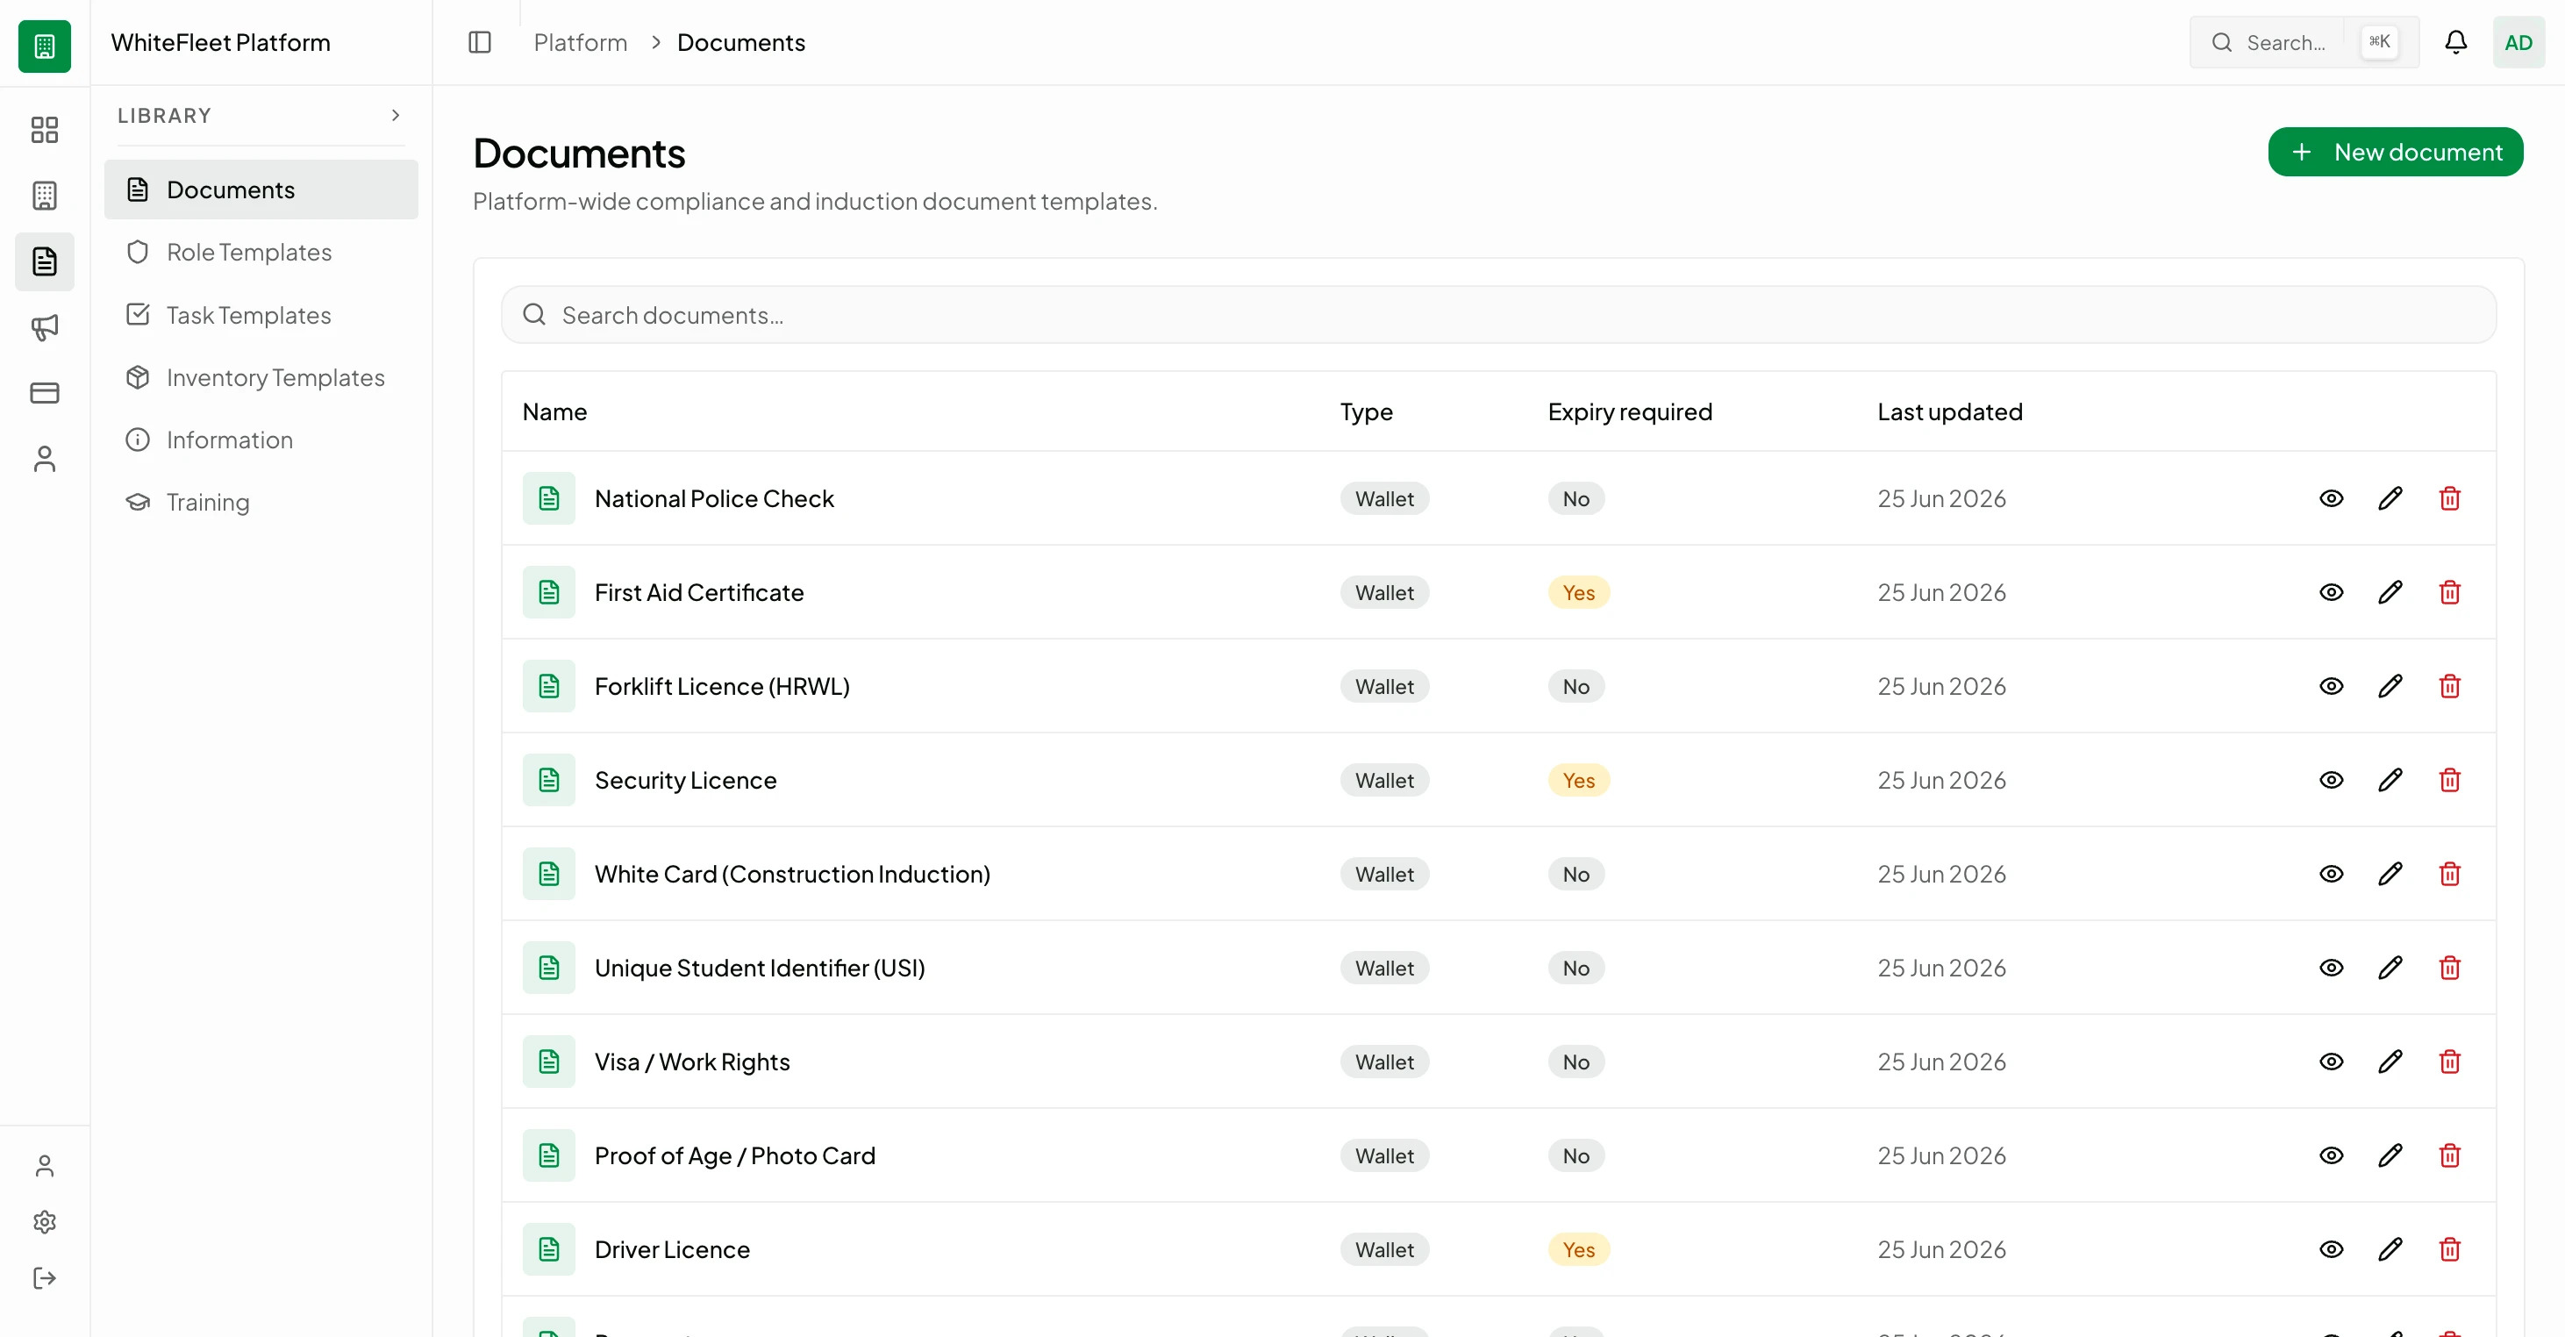Select Documents in the Library menu
The width and height of the screenshot is (2565, 1337).
tap(261, 189)
